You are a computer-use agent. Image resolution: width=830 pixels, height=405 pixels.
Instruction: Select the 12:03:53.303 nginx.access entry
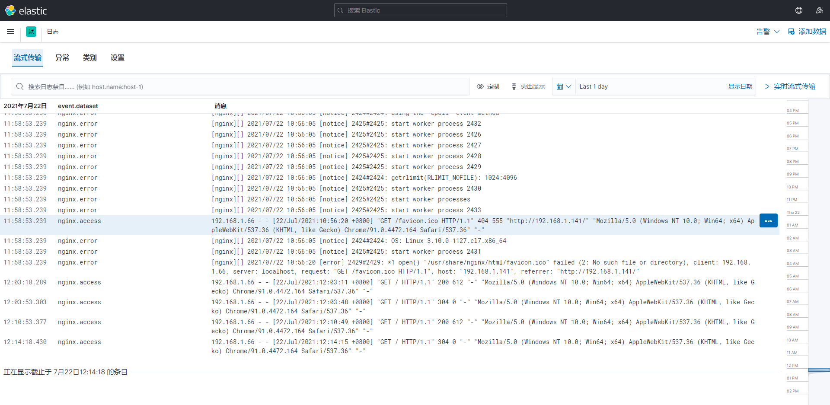tap(389, 306)
